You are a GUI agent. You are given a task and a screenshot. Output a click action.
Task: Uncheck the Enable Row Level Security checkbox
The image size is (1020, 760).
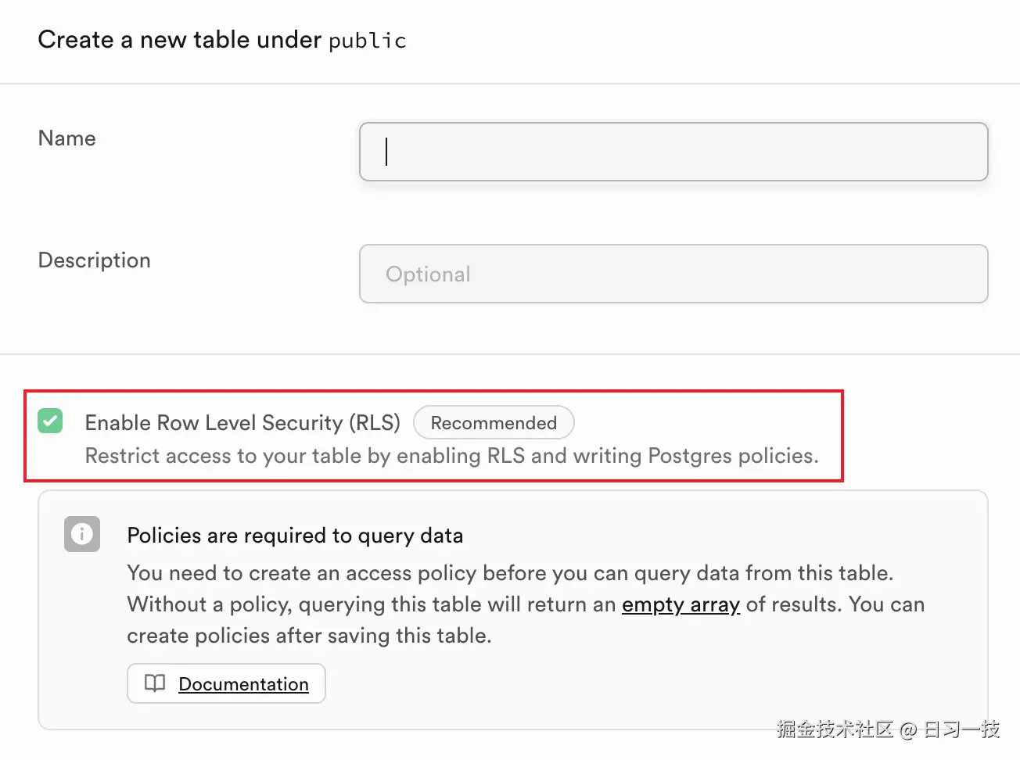tap(50, 421)
